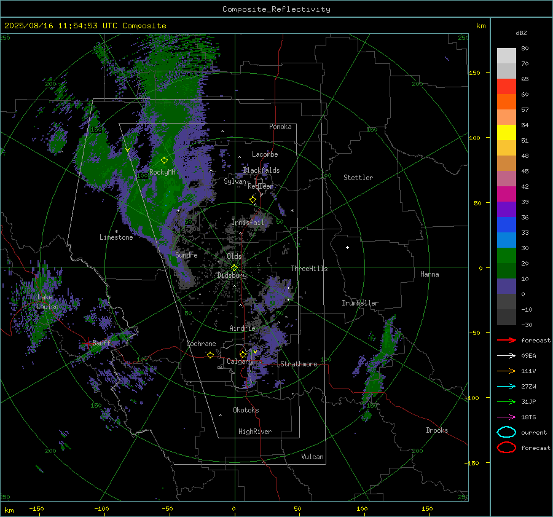
Task: Click the magenta 18TS arrow legend icon
Action: [506, 417]
